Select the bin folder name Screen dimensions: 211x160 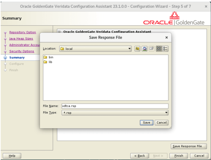coord(51,57)
